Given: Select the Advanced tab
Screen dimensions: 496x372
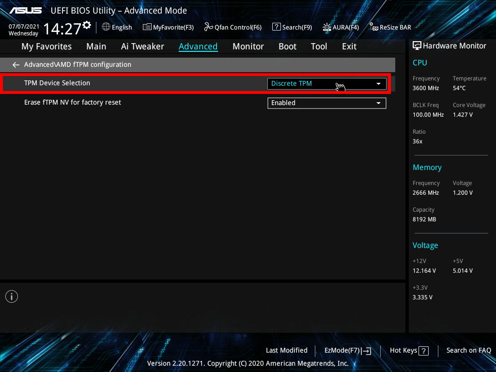Looking at the screenshot, I should point(198,46).
